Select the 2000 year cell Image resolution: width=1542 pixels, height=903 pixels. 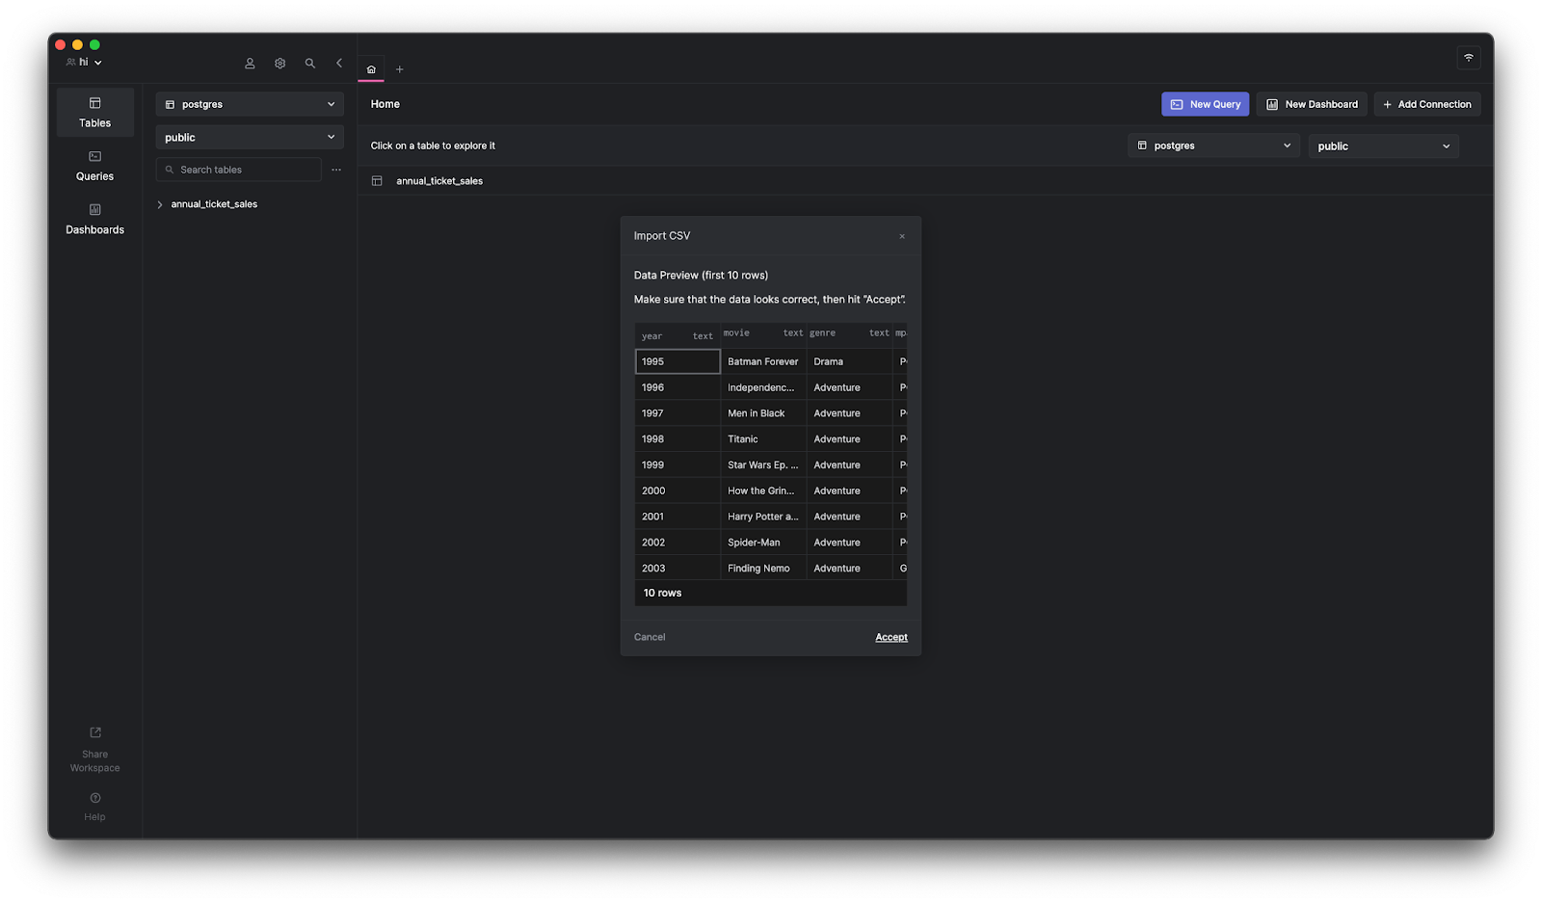[678, 491]
